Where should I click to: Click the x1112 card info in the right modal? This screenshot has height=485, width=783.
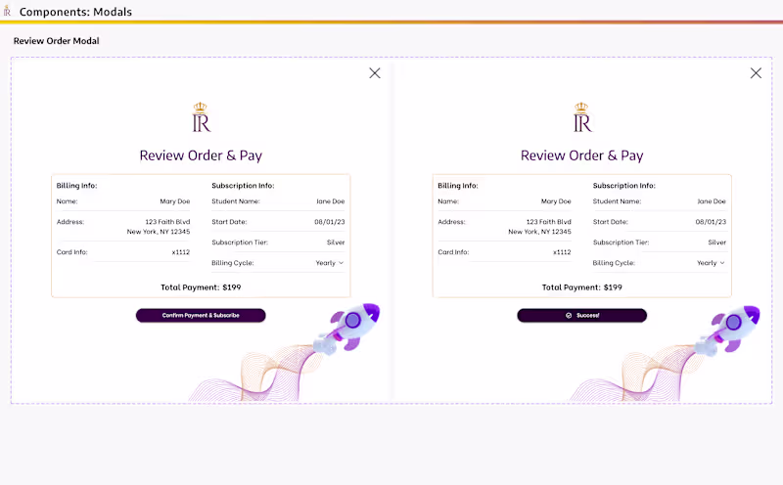click(x=562, y=252)
